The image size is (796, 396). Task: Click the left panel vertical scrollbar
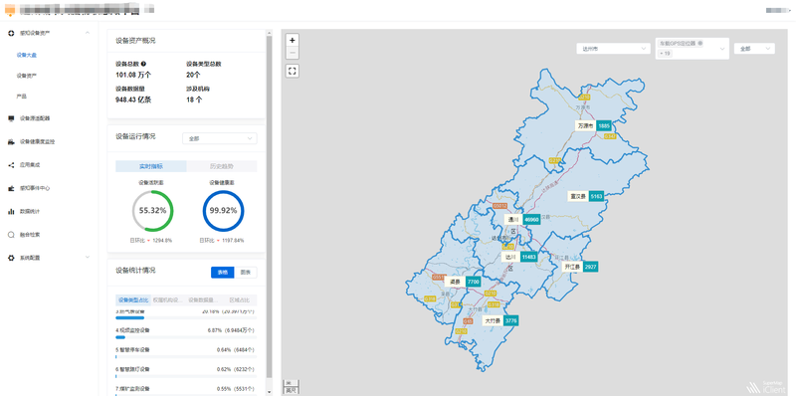point(270,206)
